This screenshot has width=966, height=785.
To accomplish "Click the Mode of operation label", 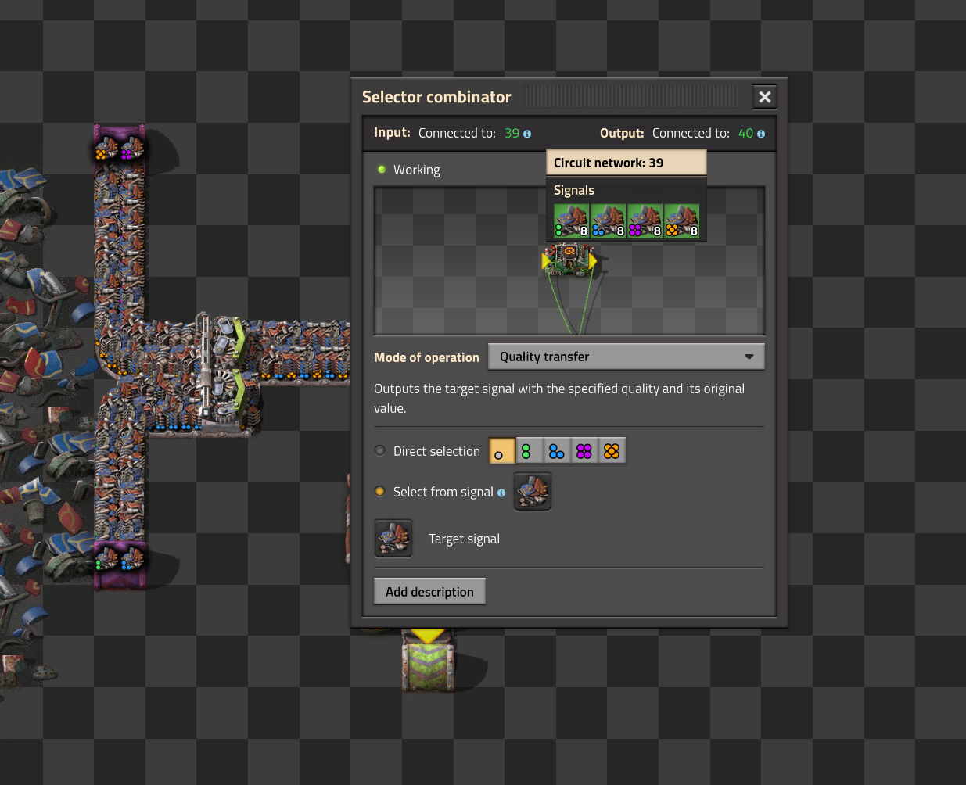I will [426, 357].
